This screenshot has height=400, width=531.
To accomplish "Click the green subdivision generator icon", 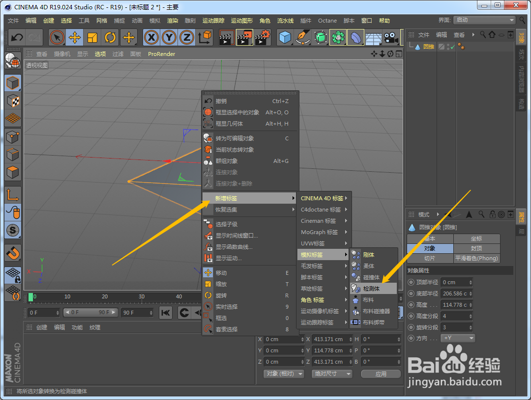I will 321,37.
